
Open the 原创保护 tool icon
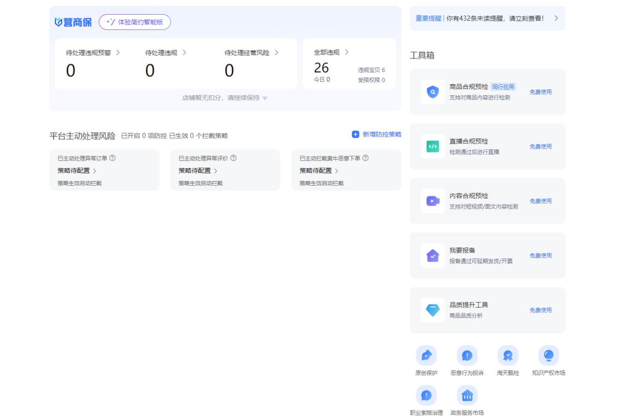point(426,356)
